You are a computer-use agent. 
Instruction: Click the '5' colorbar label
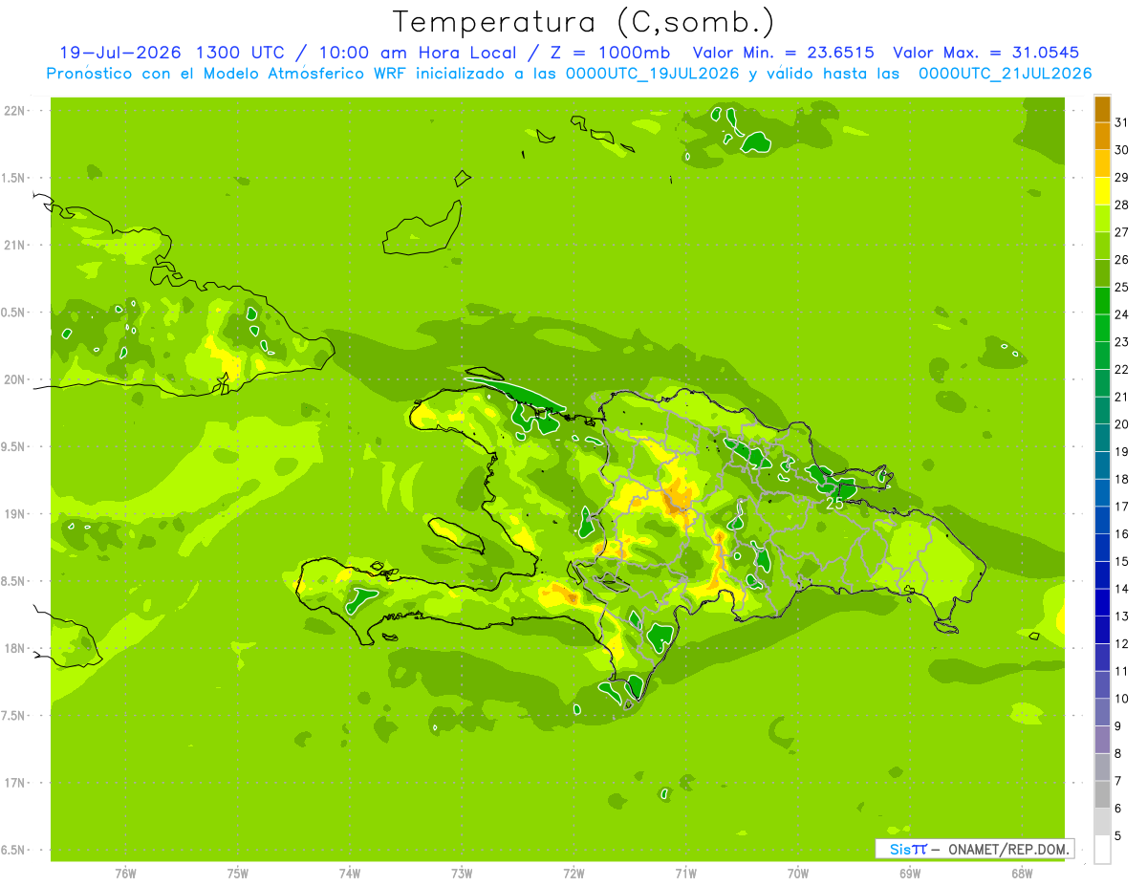tap(1118, 835)
